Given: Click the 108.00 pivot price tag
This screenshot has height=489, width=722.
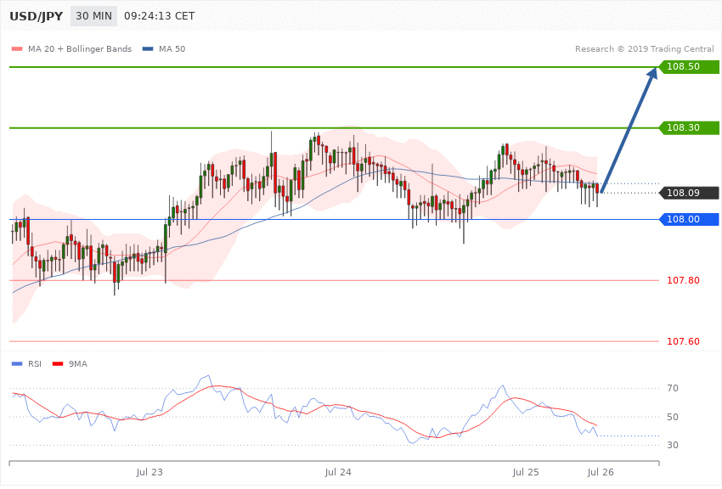Looking at the screenshot, I should [689, 219].
